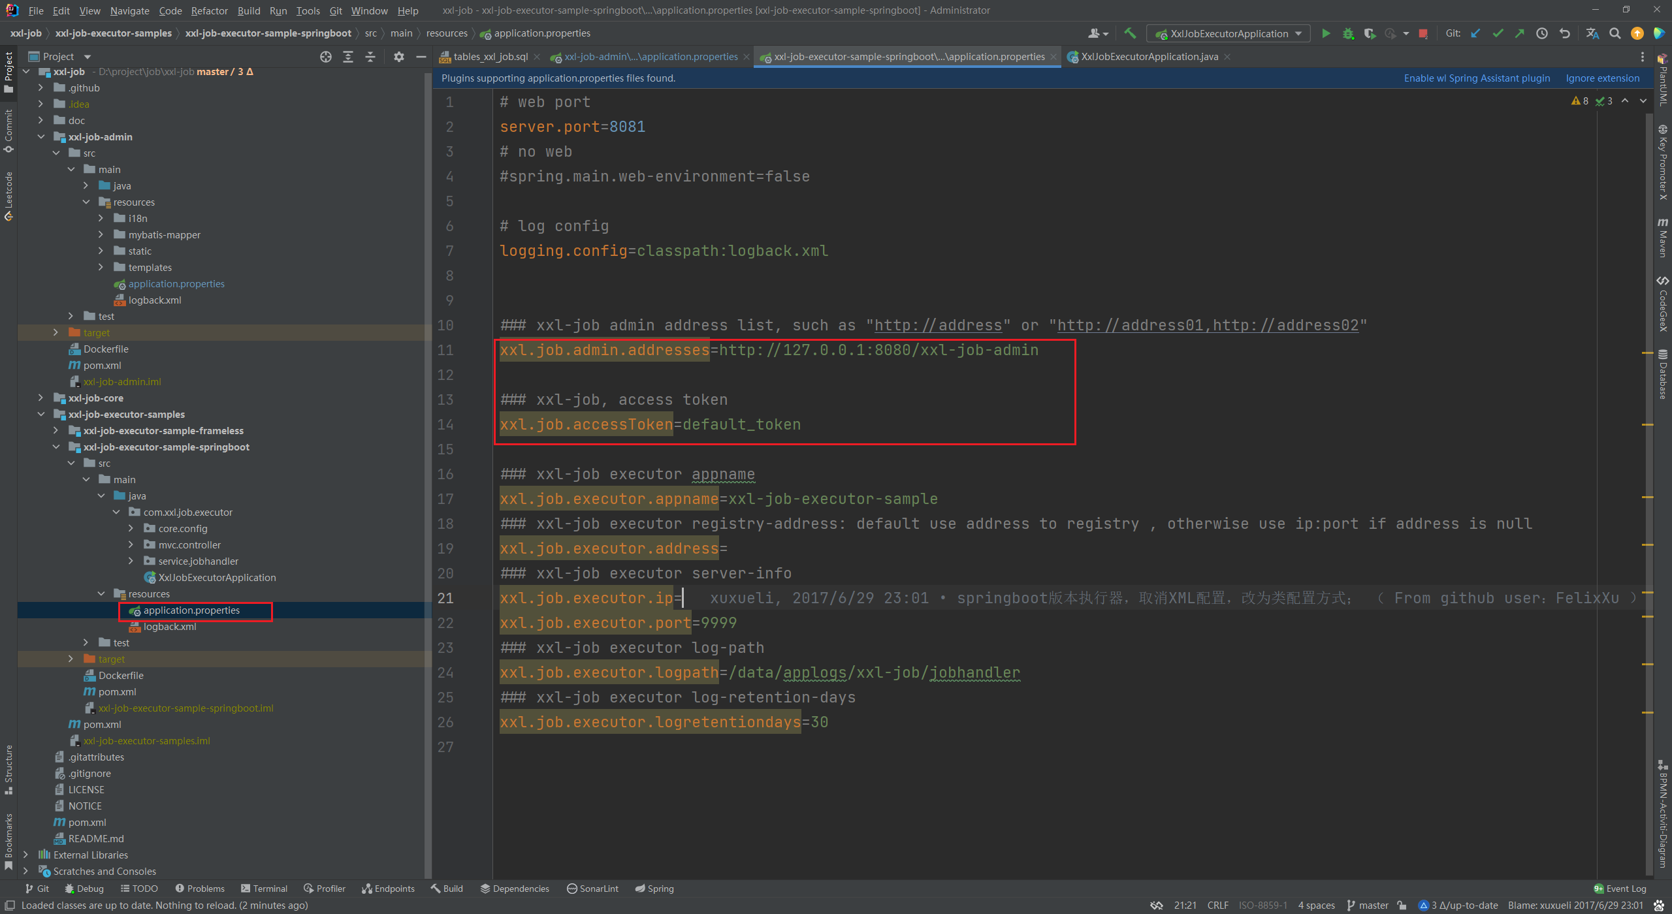
Task: Click the Project panel vertical scrollbar
Action: (x=428, y=457)
